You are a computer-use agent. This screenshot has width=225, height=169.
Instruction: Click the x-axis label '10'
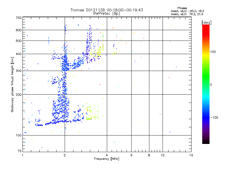(163, 155)
